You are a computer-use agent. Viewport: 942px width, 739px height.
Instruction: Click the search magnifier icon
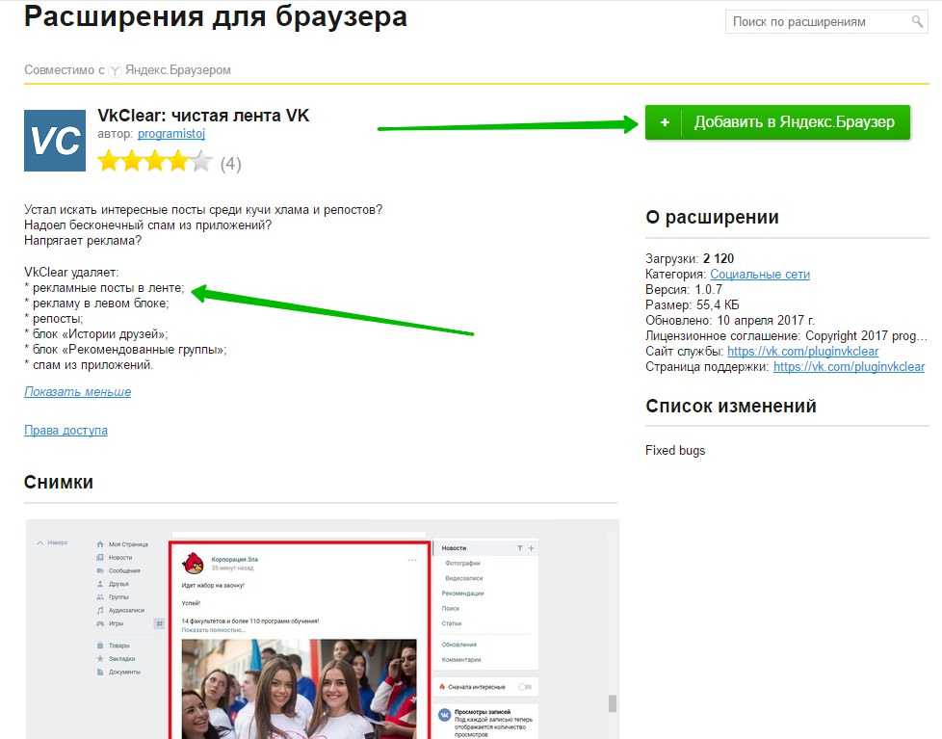click(x=917, y=21)
